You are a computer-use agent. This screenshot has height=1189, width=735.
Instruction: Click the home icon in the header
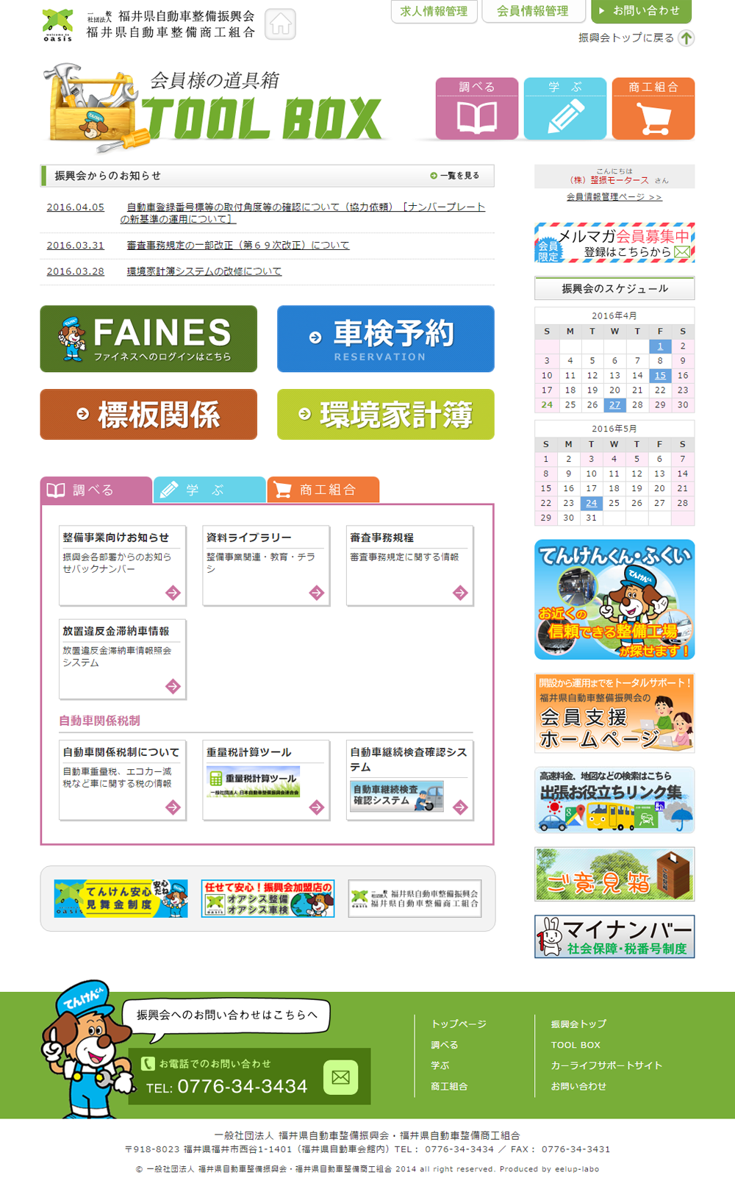[280, 25]
